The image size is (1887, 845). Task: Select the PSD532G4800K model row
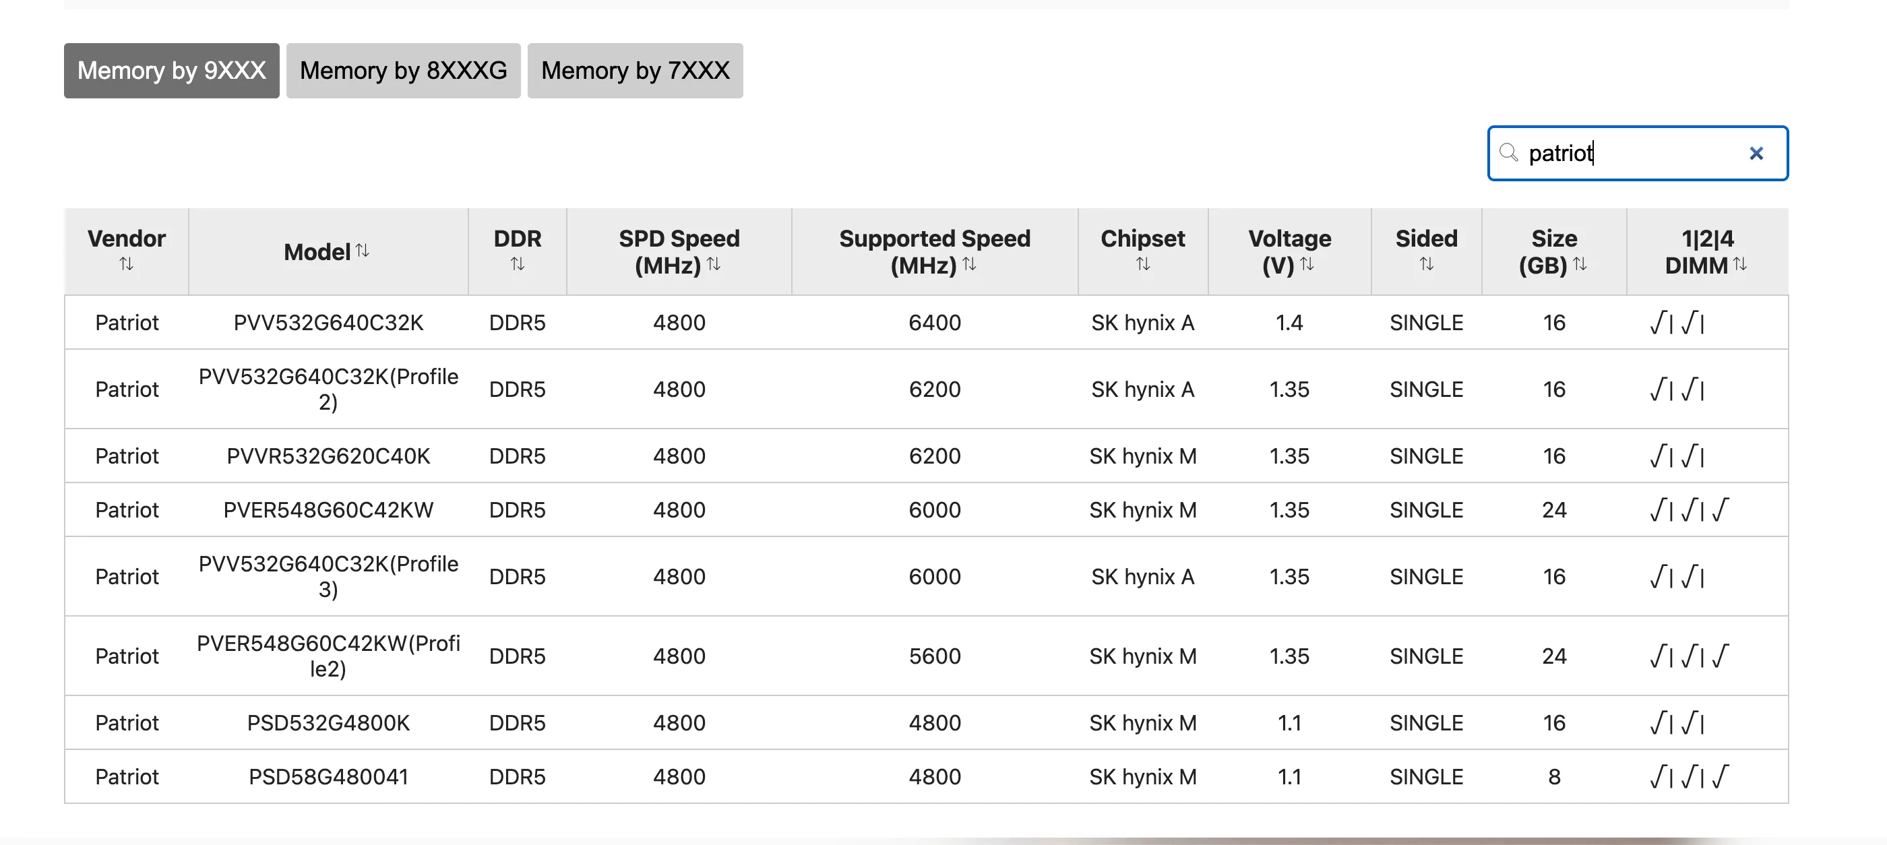(x=328, y=723)
